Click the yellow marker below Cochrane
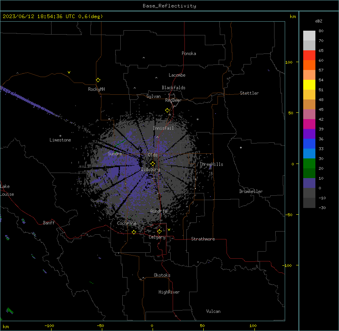339x331 pixels. [134, 232]
